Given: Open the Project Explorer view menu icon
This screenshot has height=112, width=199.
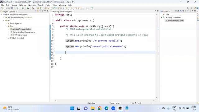Looking at the screenshot, I should tap(43, 11).
